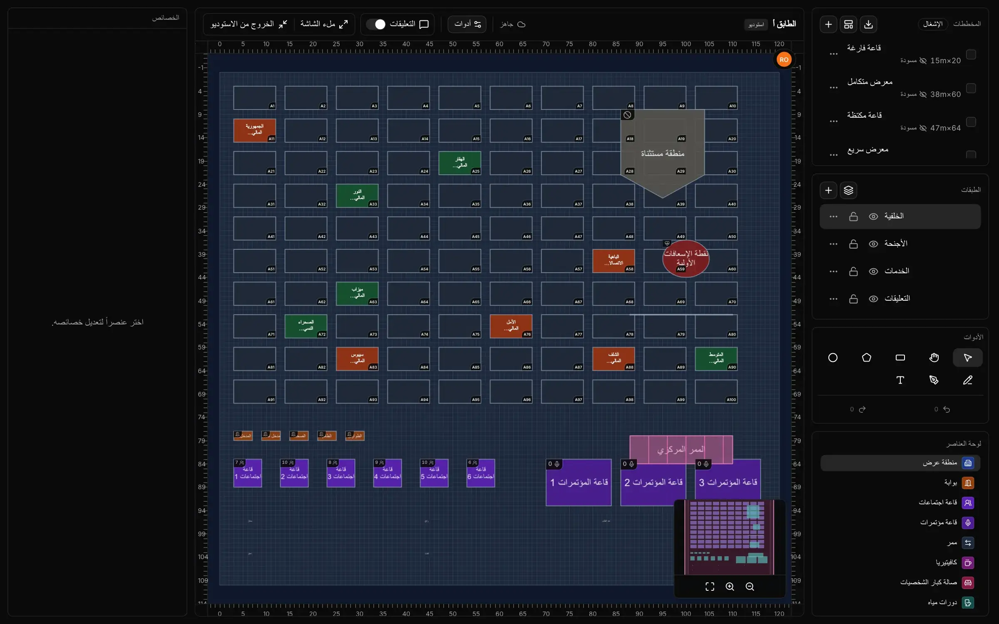Click الخروج من الاستوديو button
999x624 pixels.
coord(249,25)
